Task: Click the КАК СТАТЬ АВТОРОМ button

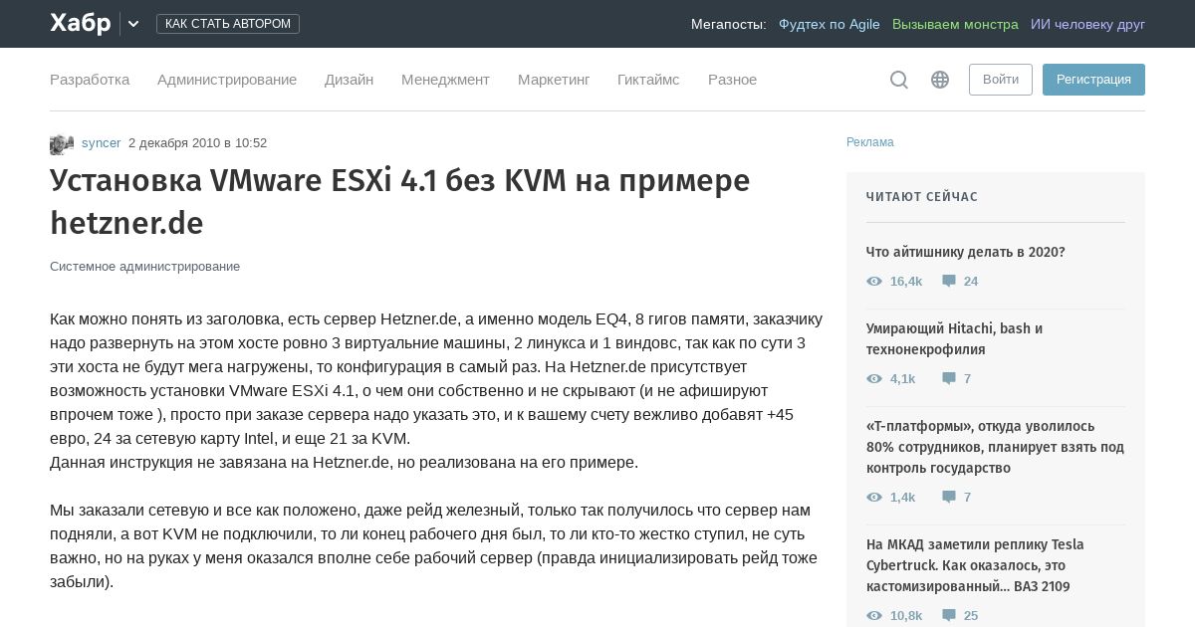Action: point(228,24)
